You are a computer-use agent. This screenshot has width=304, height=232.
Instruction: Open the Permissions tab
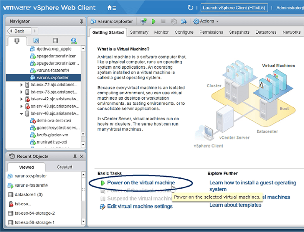click(211, 32)
